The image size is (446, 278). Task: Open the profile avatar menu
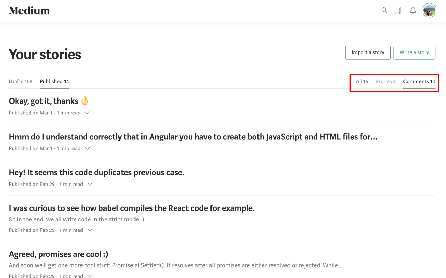(x=429, y=10)
